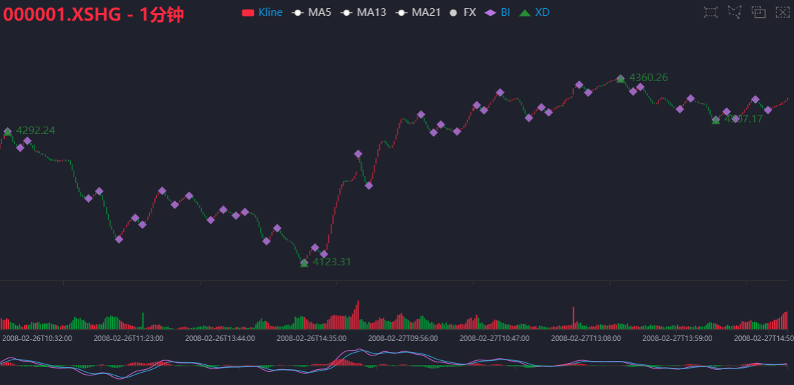Hide the MA13 moving average

click(363, 12)
